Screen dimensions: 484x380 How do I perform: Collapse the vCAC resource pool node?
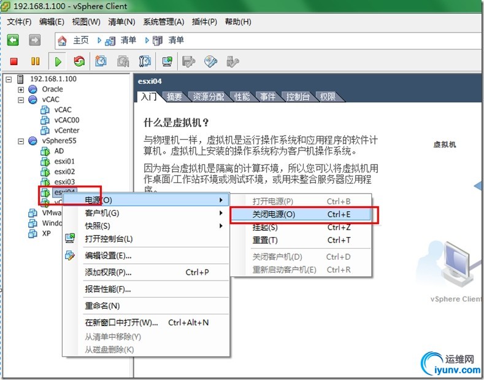(x=21, y=100)
